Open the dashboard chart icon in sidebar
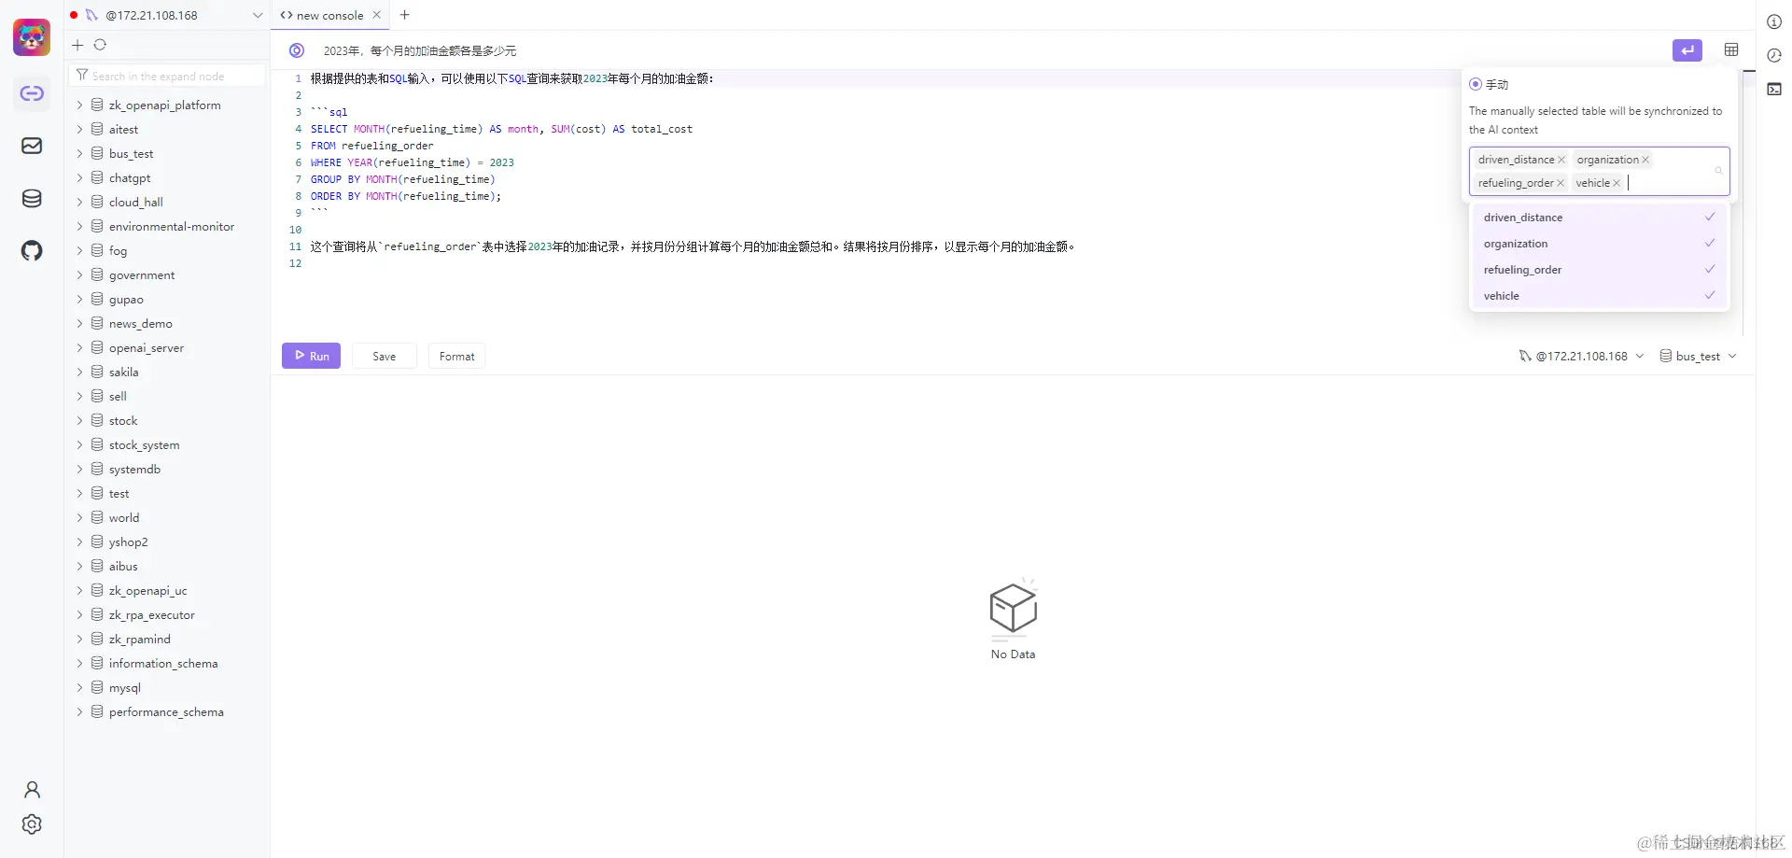This screenshot has height=858, width=1792. point(32,146)
